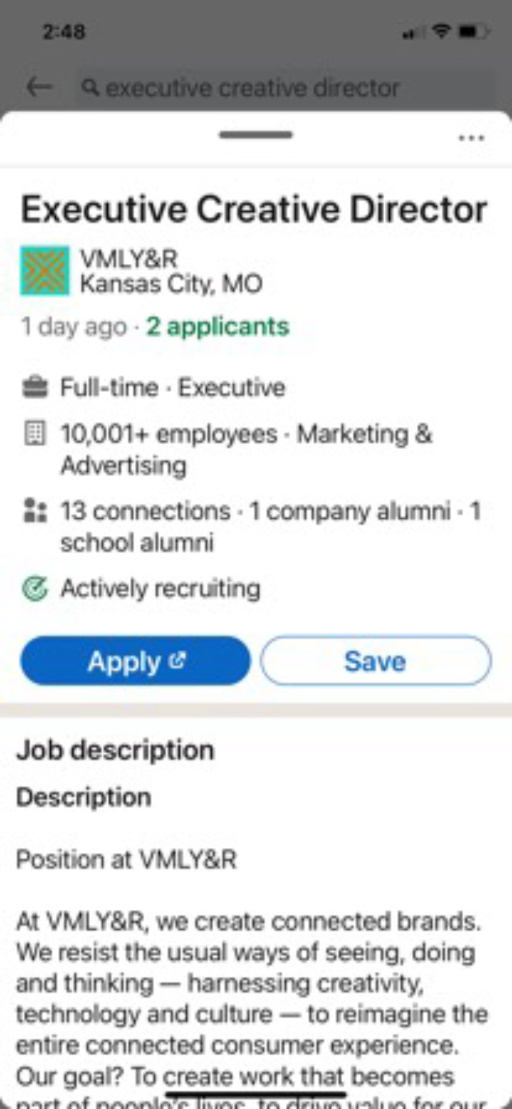View 13 connections at this company
Viewport: 512px width, 1109px height.
point(145,511)
